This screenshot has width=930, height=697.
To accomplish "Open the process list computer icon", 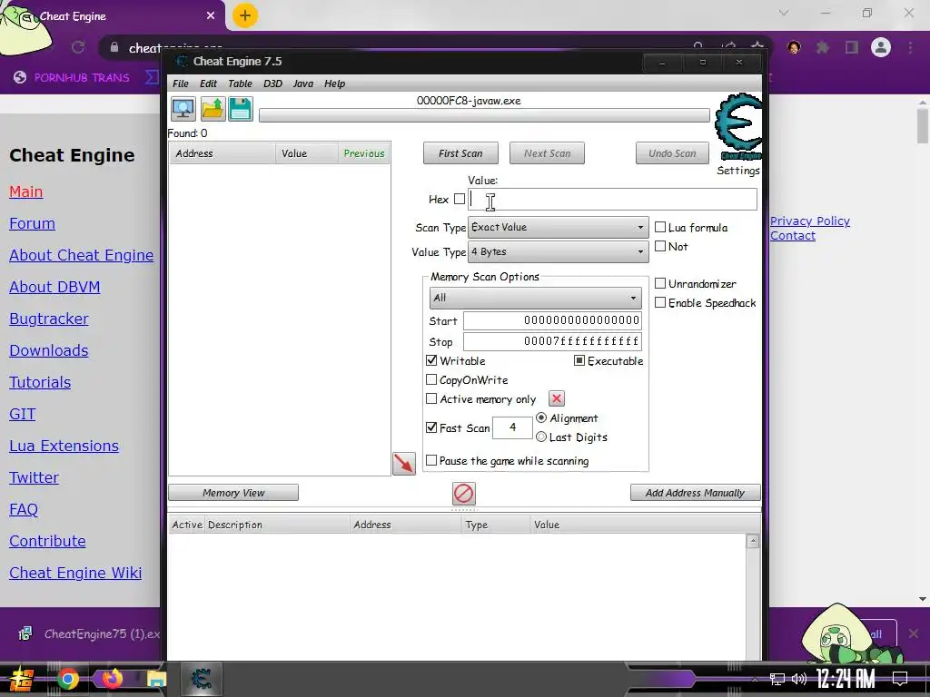I will 183,109.
